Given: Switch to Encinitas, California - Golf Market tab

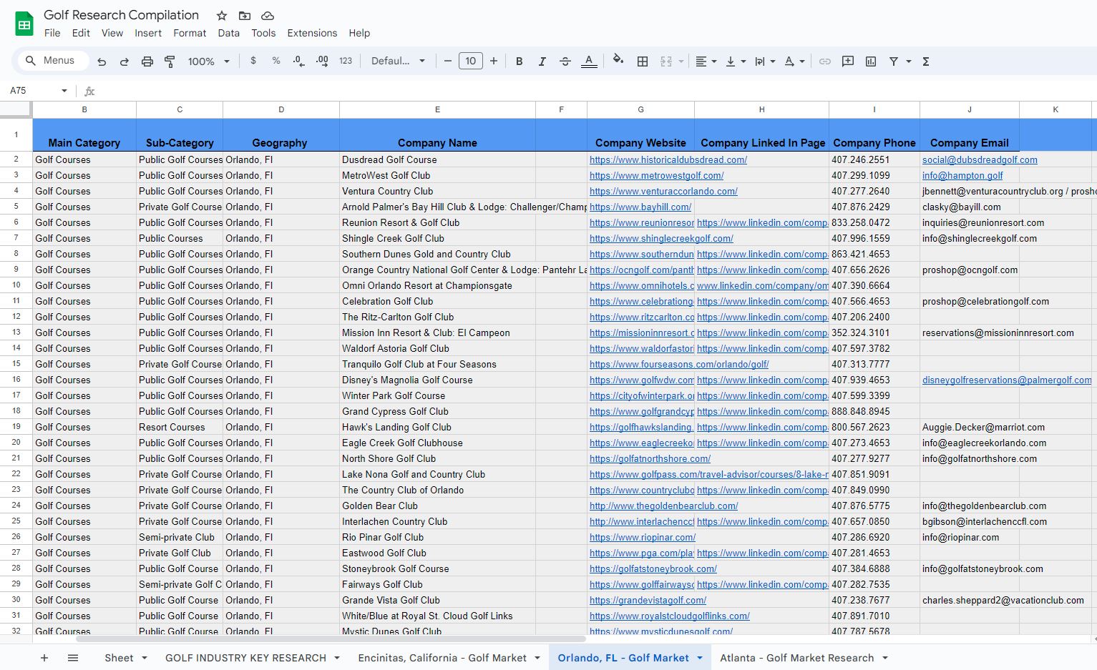Looking at the screenshot, I should (442, 658).
